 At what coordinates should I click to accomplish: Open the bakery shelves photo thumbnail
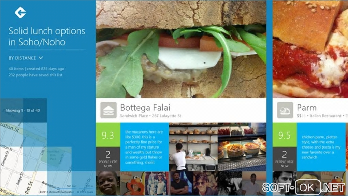pos(193,147)
